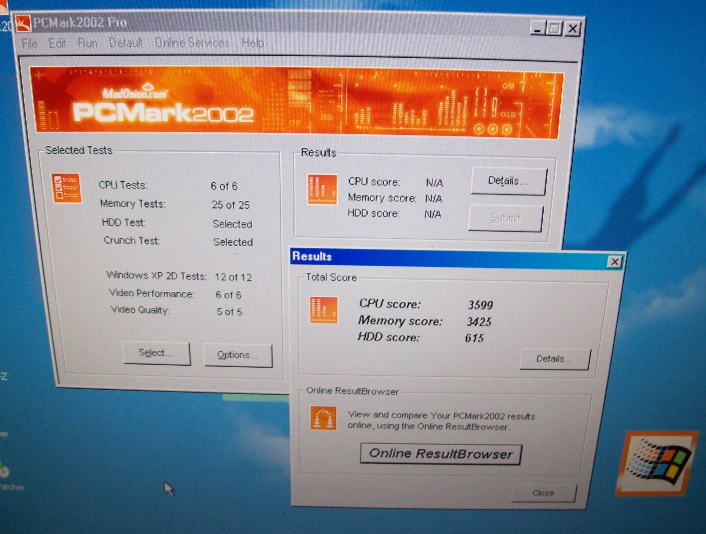
Task: Click the '5 of 5' value
Action: tap(229, 311)
